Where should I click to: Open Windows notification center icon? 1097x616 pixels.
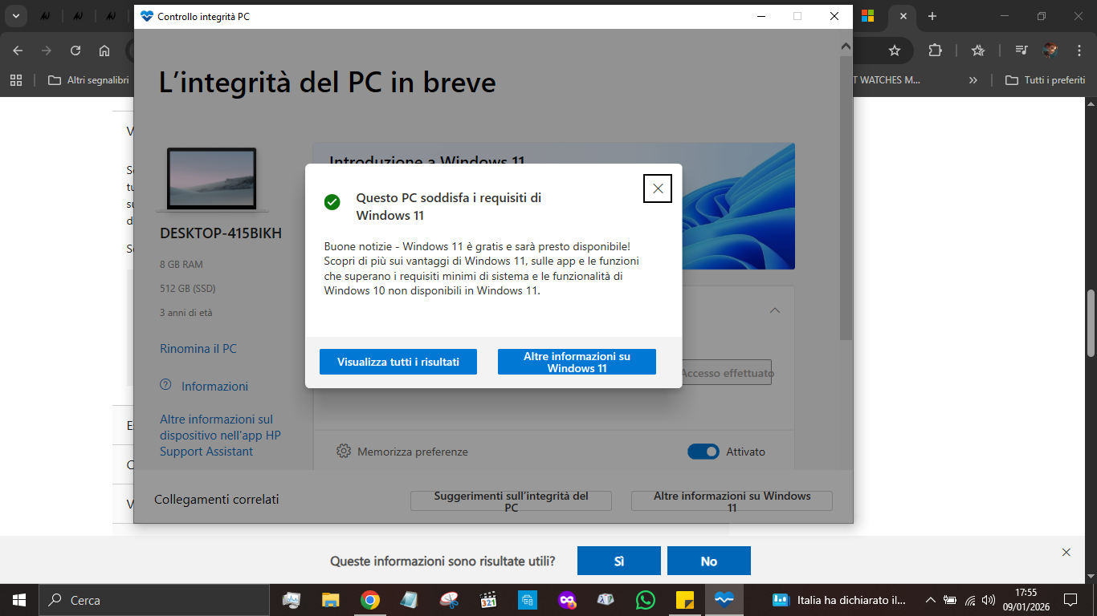[x=1070, y=600]
